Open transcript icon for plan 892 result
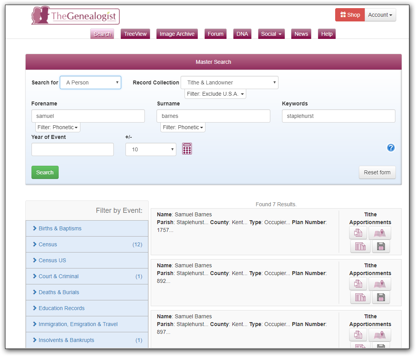 coord(358,284)
